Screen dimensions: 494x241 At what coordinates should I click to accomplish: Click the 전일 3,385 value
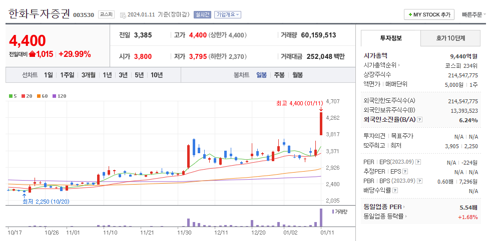pos(143,35)
